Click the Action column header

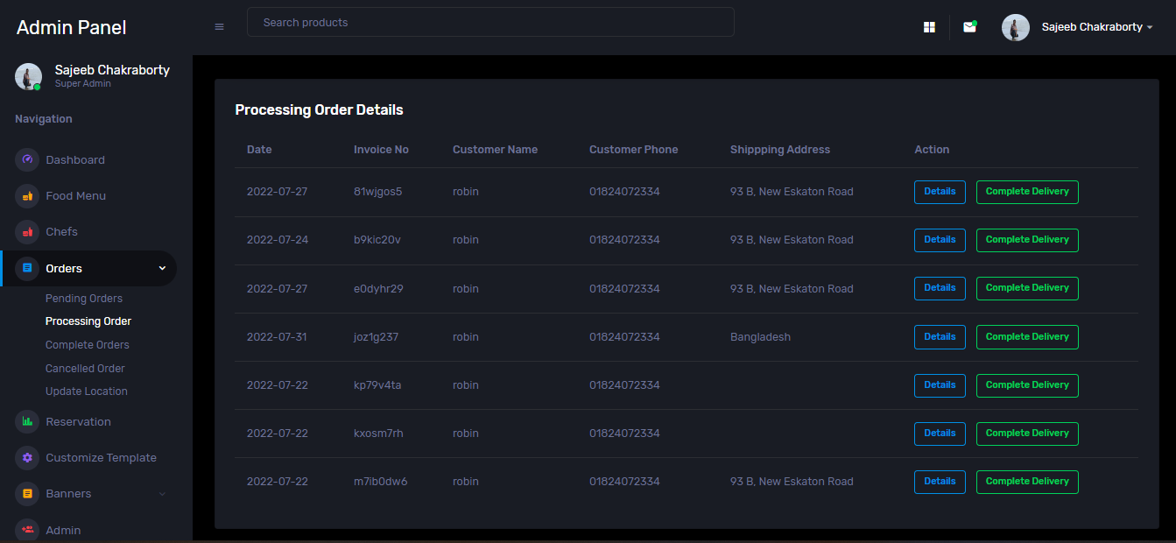(x=932, y=150)
